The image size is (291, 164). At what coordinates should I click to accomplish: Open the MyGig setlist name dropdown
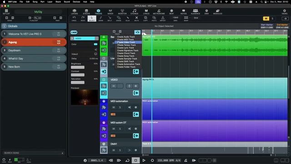(38, 12)
